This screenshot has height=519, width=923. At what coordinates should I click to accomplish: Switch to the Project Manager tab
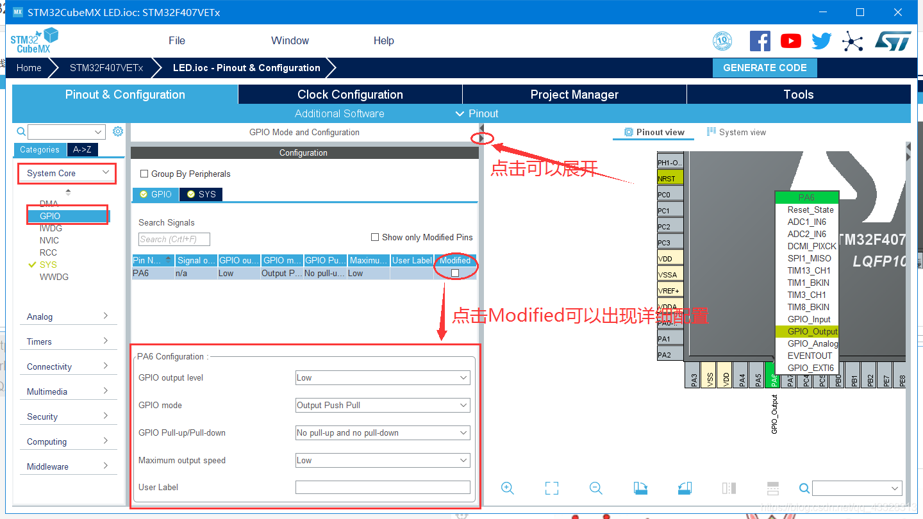click(x=574, y=95)
